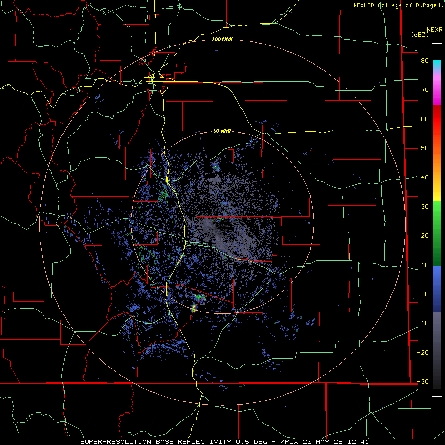Select the 20 value on dBZ scale
This screenshot has height=445, width=445.
tap(425, 236)
